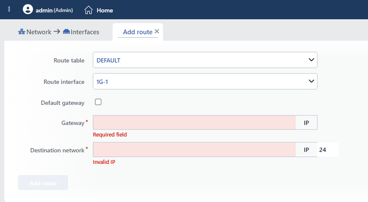The width and height of the screenshot is (368, 202).
Task: Click the Route interface label
Action: tap(64, 82)
